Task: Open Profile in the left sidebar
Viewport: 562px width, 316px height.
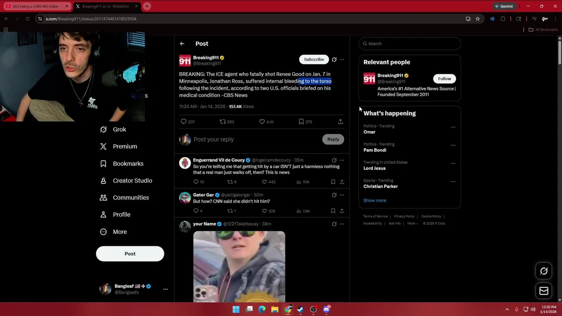Action: tap(115, 215)
